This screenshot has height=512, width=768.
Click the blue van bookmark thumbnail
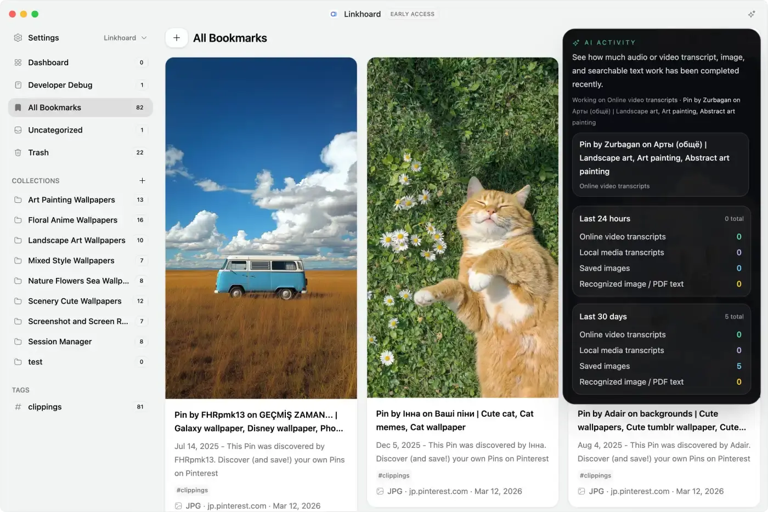(261, 227)
